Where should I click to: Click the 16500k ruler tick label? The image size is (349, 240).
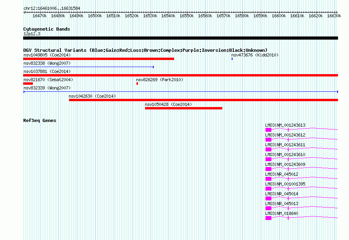click(x=95, y=16)
